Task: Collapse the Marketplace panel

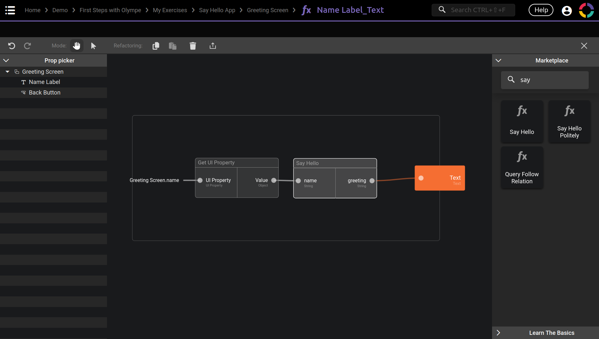Action: click(498, 60)
